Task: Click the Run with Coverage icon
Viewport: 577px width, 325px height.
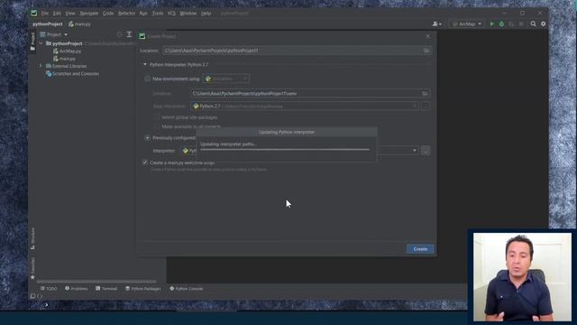Action: (x=511, y=24)
